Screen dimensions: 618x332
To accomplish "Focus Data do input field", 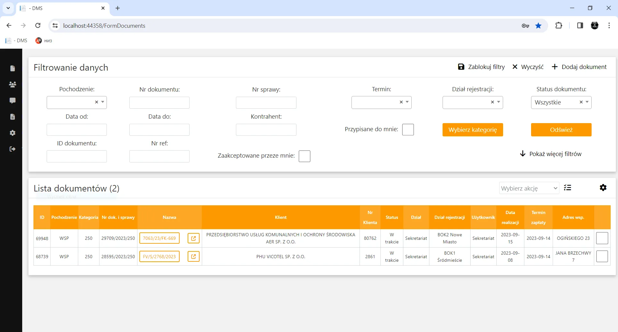I will 159,130.
